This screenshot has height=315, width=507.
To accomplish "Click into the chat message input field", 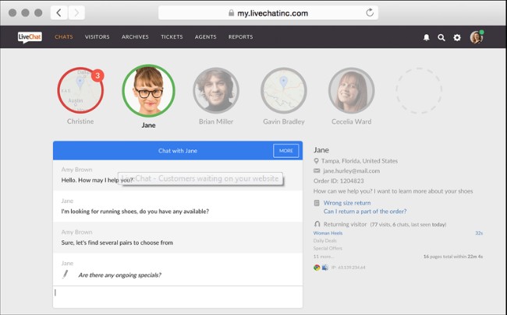I will click(x=178, y=296).
